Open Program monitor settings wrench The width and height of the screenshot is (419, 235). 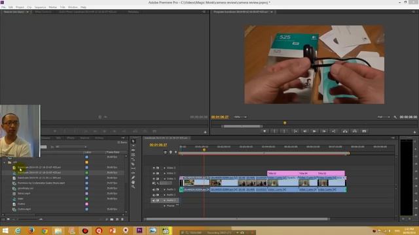[395, 117]
